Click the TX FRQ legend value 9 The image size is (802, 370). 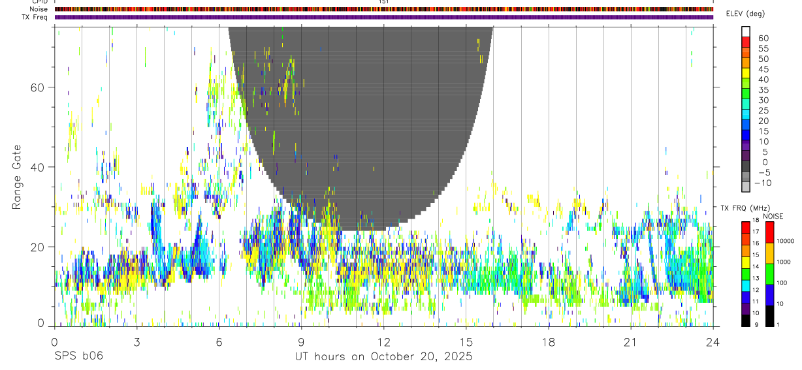pos(756,325)
